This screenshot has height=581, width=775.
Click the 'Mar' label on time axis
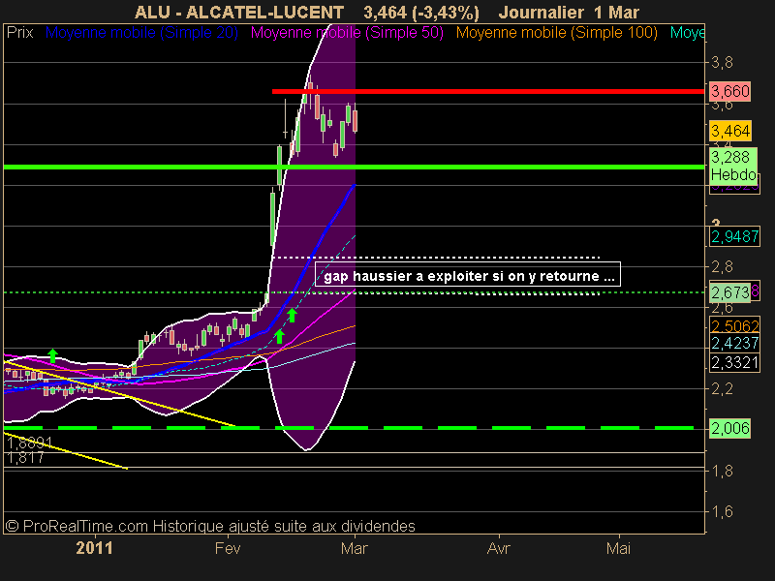coord(355,548)
